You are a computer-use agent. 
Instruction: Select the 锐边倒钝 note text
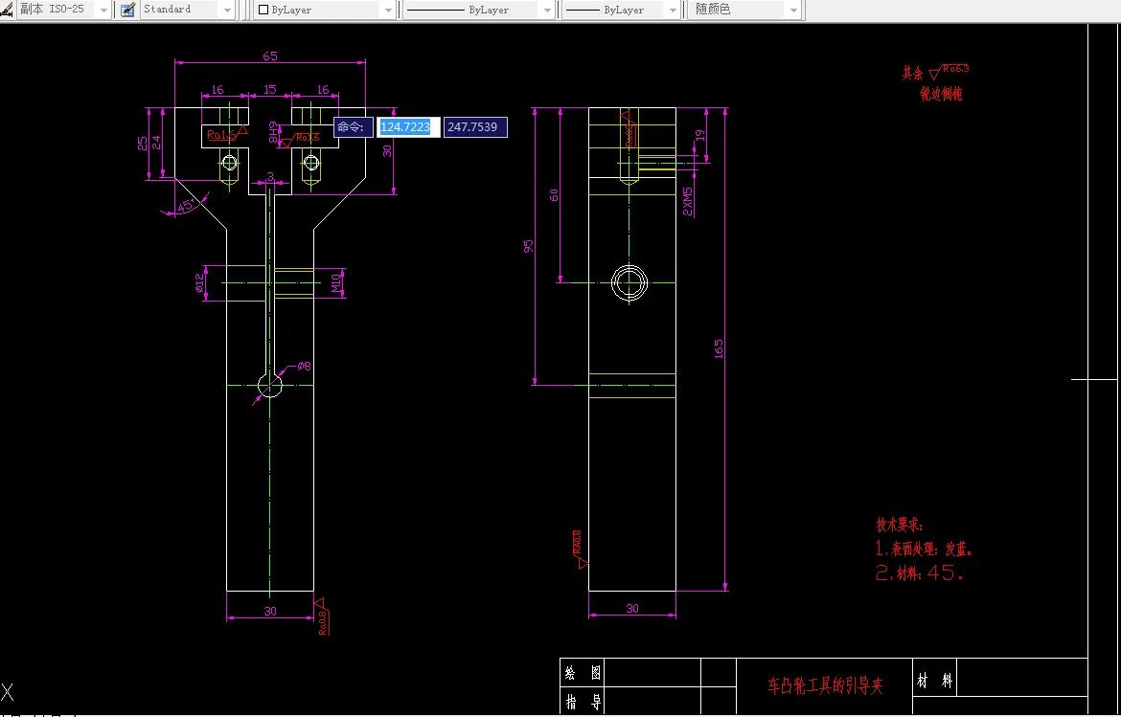(x=941, y=94)
